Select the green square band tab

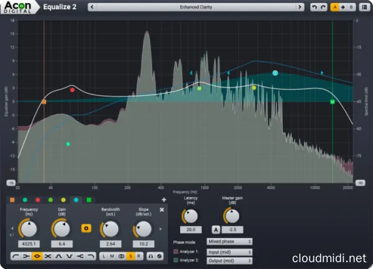point(89,200)
